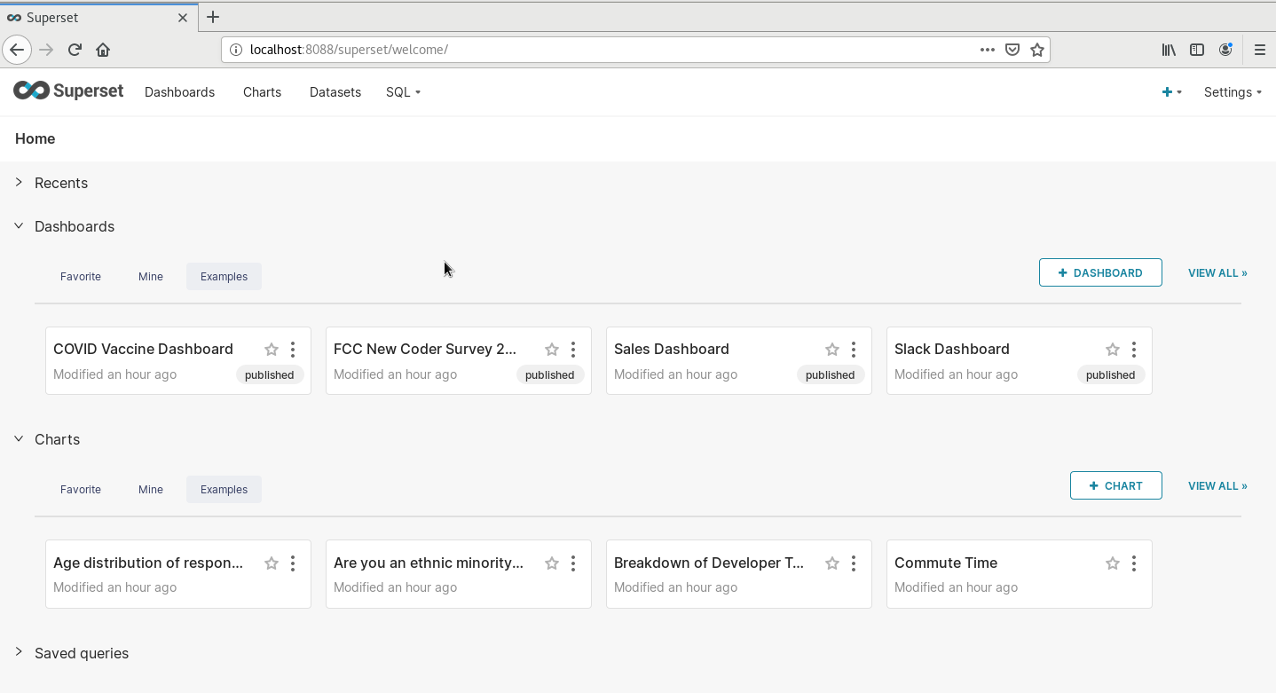Image resolution: width=1276 pixels, height=693 pixels.
Task: Click the Firefox home icon
Action: click(103, 50)
